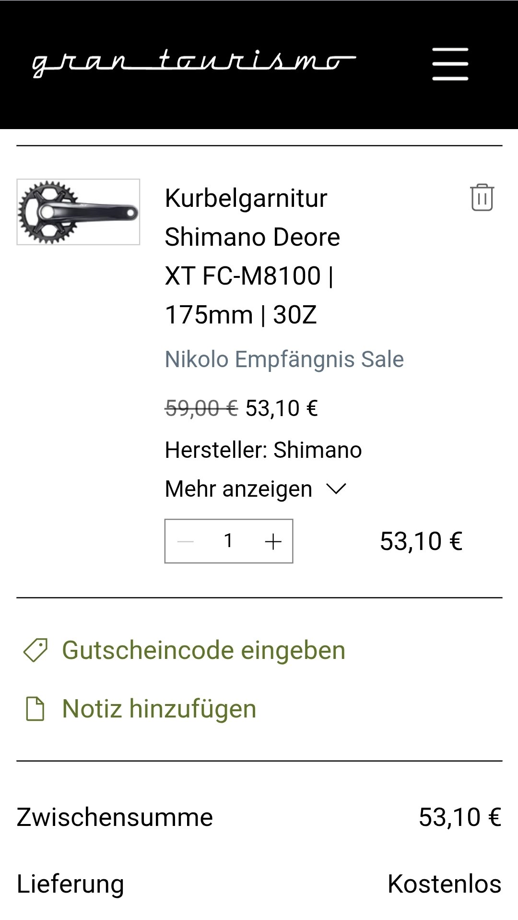The image size is (518, 920).
Task: Decrease quantity with the minus button
Action: pos(186,541)
